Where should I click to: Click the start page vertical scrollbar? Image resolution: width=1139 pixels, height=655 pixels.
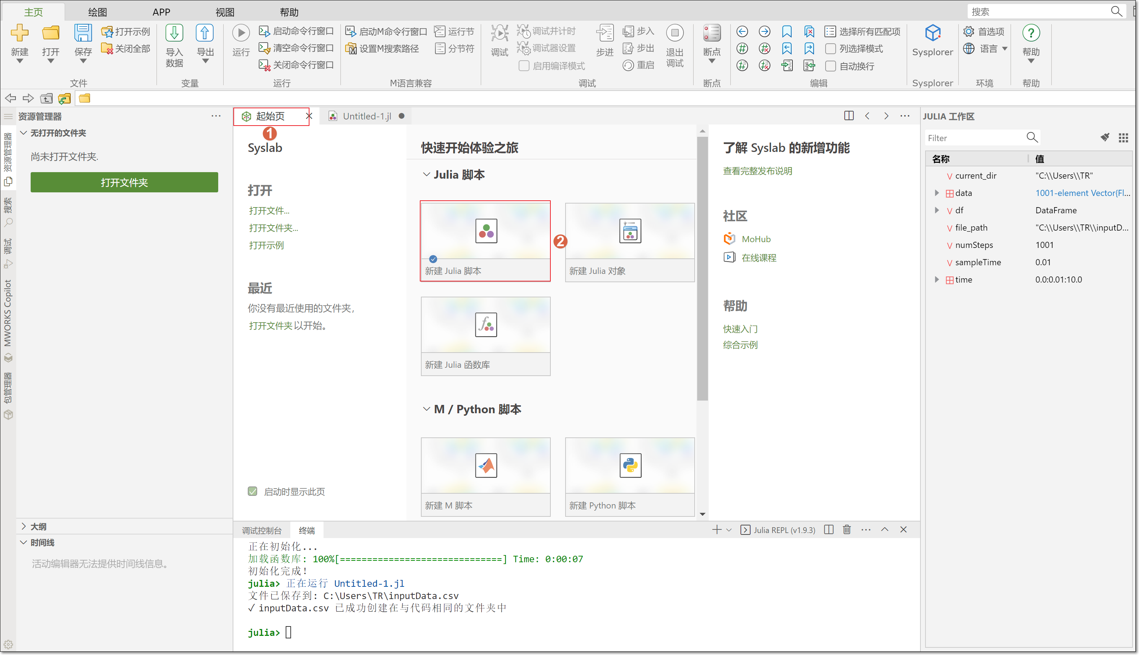tap(702, 270)
